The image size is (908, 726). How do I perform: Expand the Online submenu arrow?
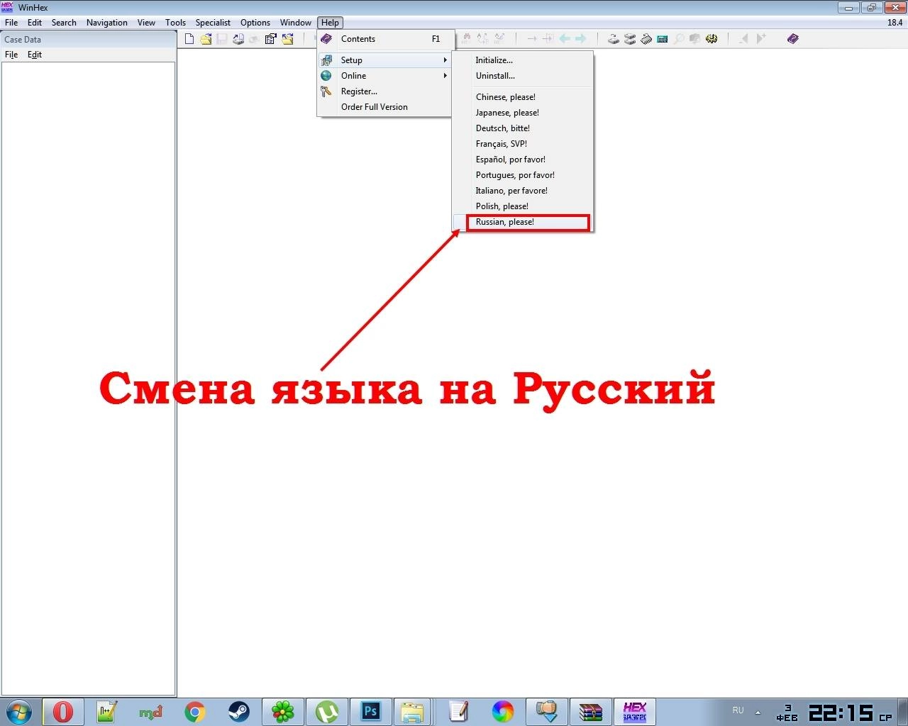coord(445,76)
